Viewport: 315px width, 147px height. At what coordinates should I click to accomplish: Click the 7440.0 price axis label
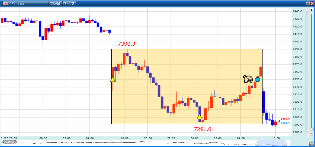[x=297, y=11]
